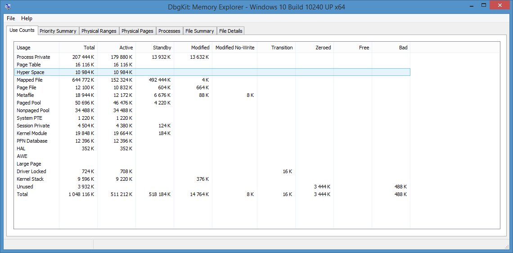This screenshot has height=253, width=513.
Task: Select the AWE row
Action: 212,156
